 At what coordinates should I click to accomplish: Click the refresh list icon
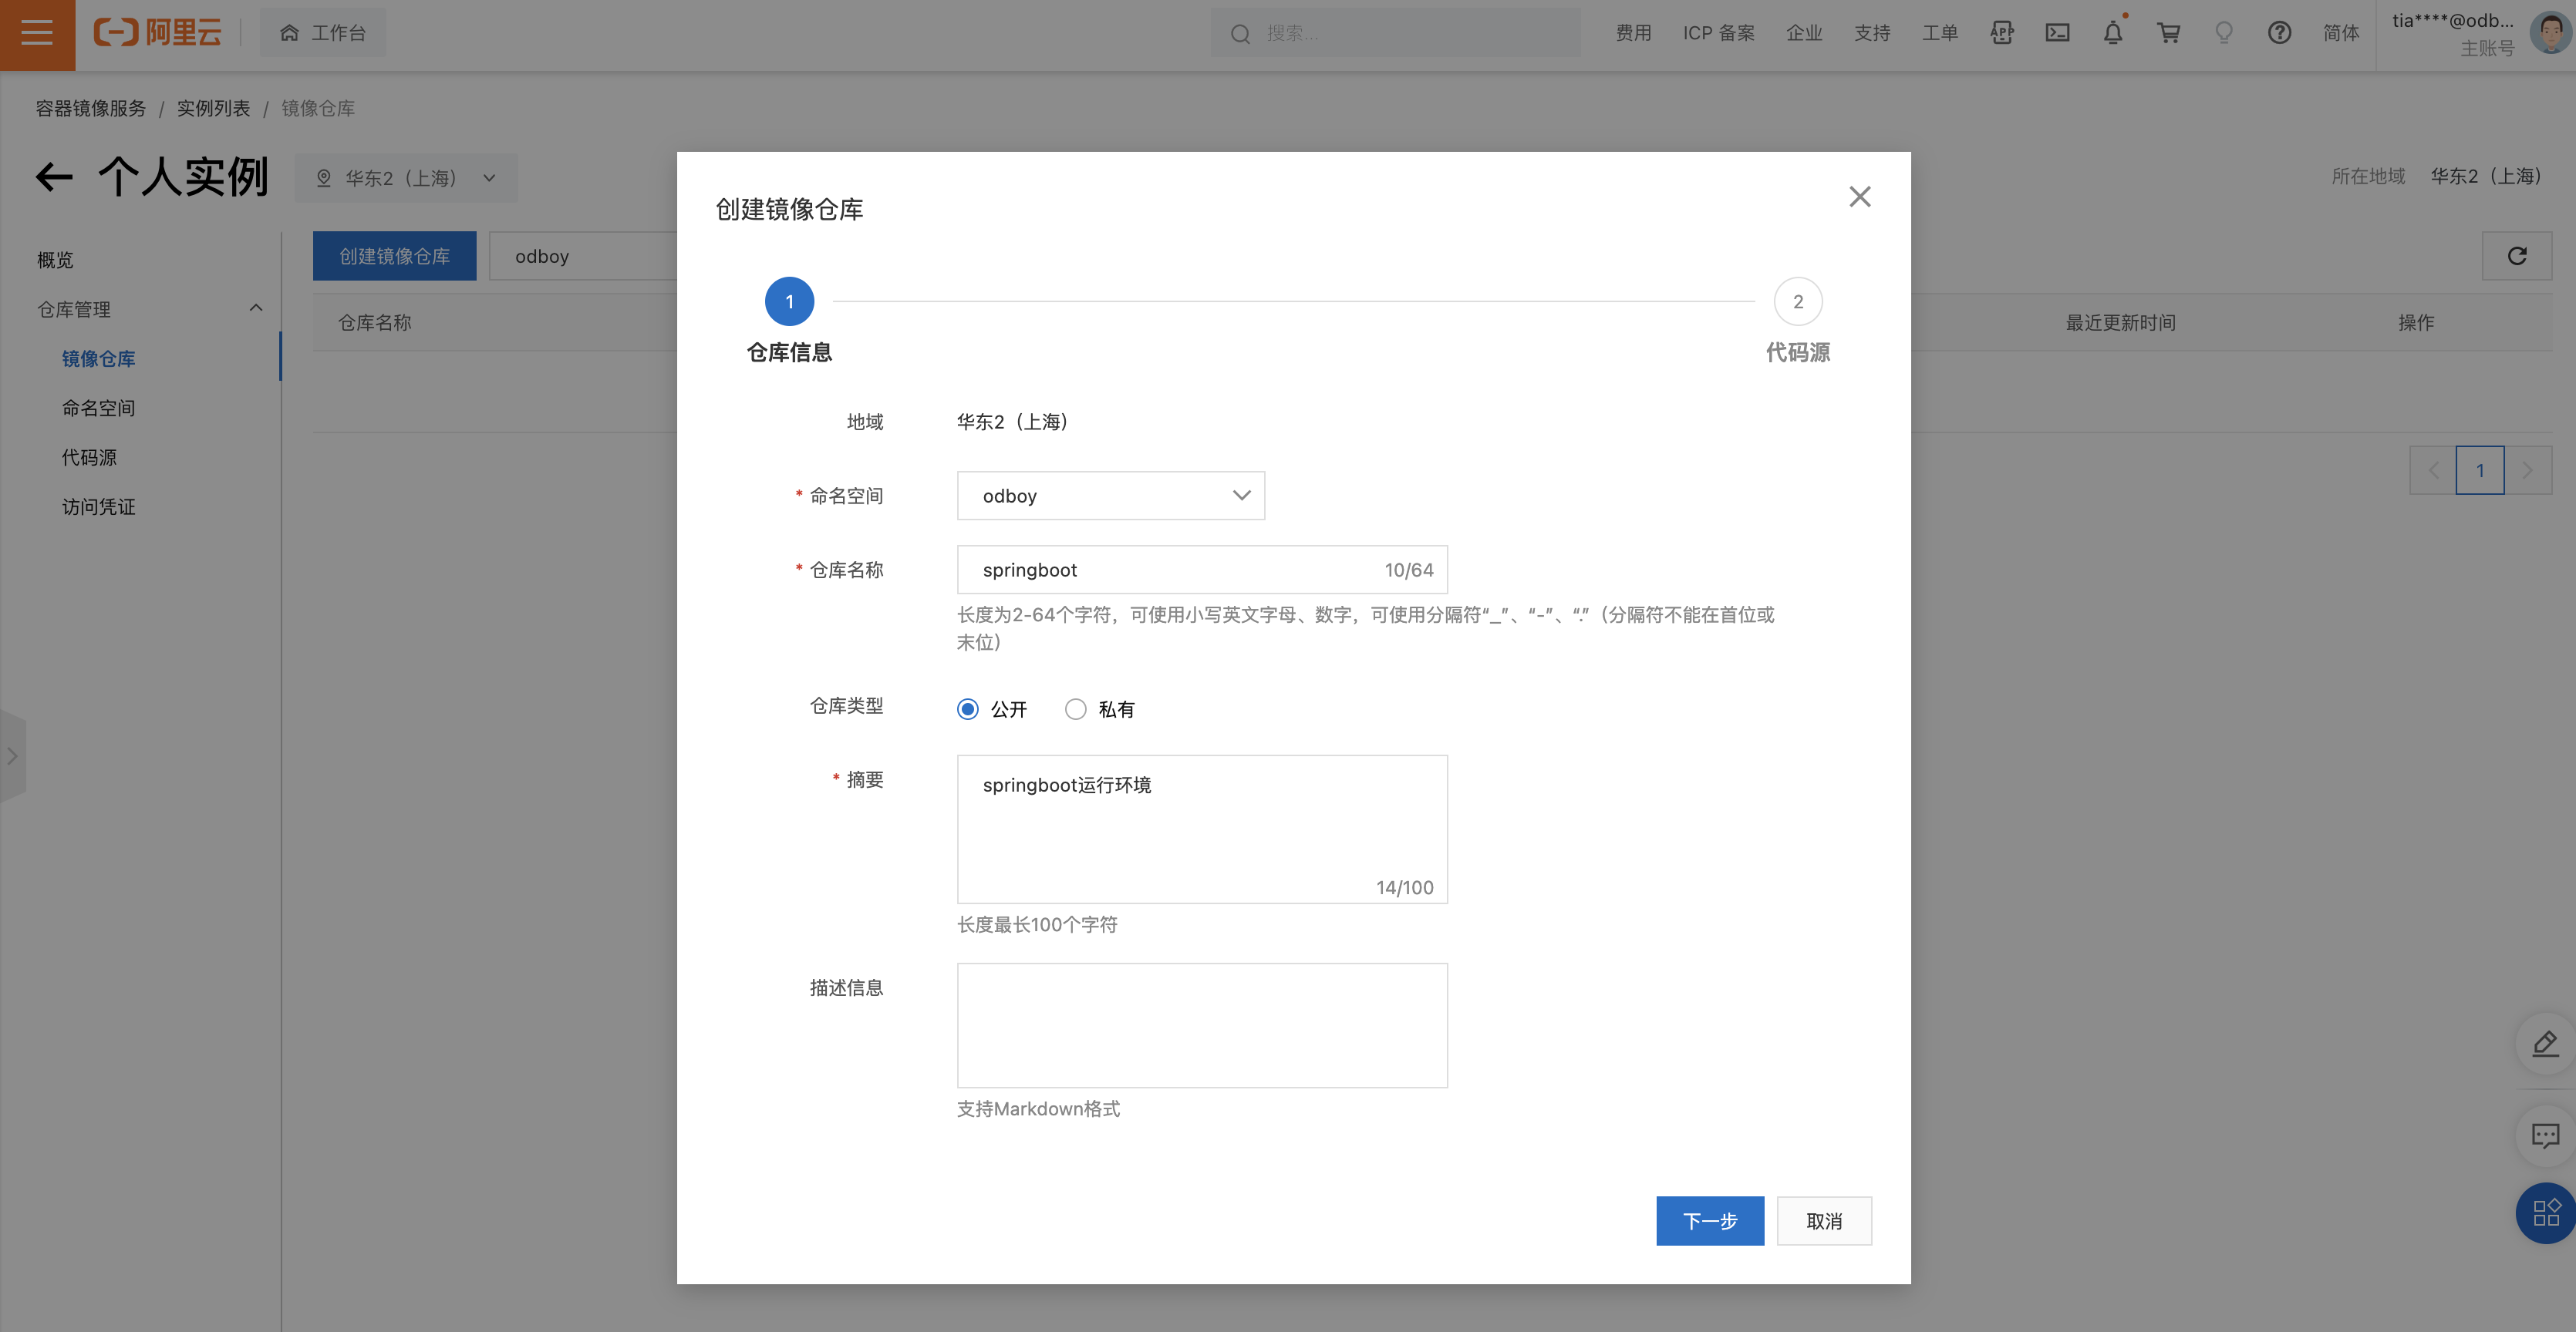(2516, 256)
